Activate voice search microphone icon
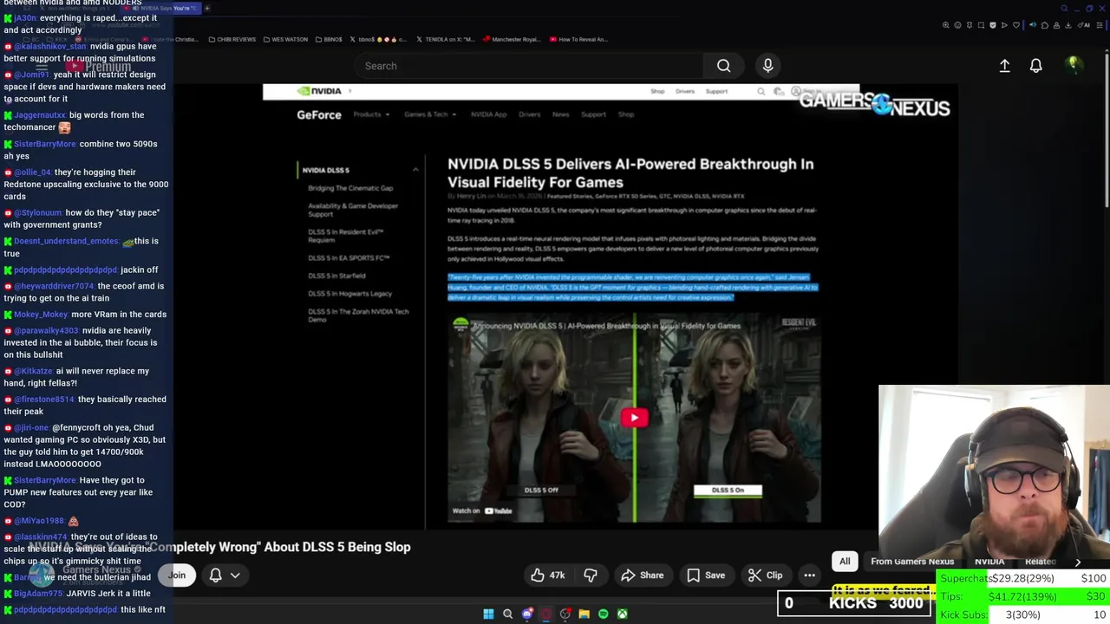Image resolution: width=1110 pixels, height=624 pixels. 767,66
